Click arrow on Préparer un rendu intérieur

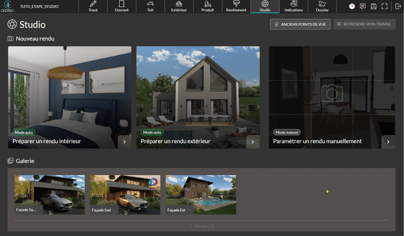click(124, 142)
